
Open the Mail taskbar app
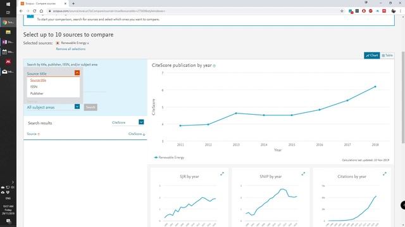8,71
